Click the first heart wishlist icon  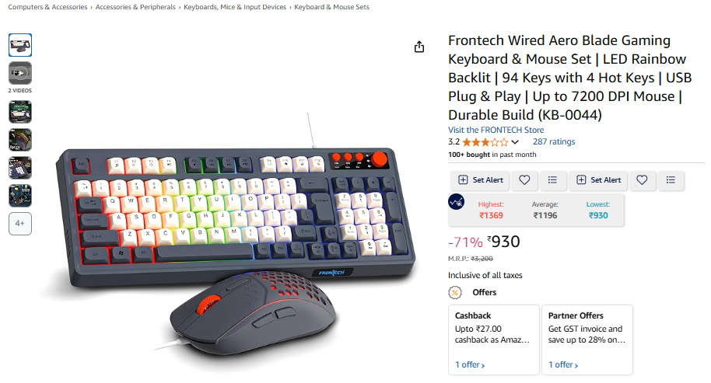click(x=524, y=180)
